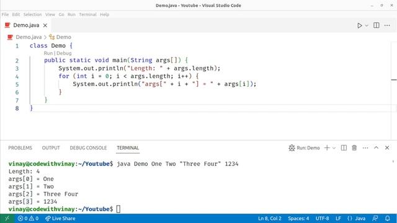Click Ln 8, Col 2 cursor position
The height and width of the screenshot is (223, 397).
coord(270,219)
